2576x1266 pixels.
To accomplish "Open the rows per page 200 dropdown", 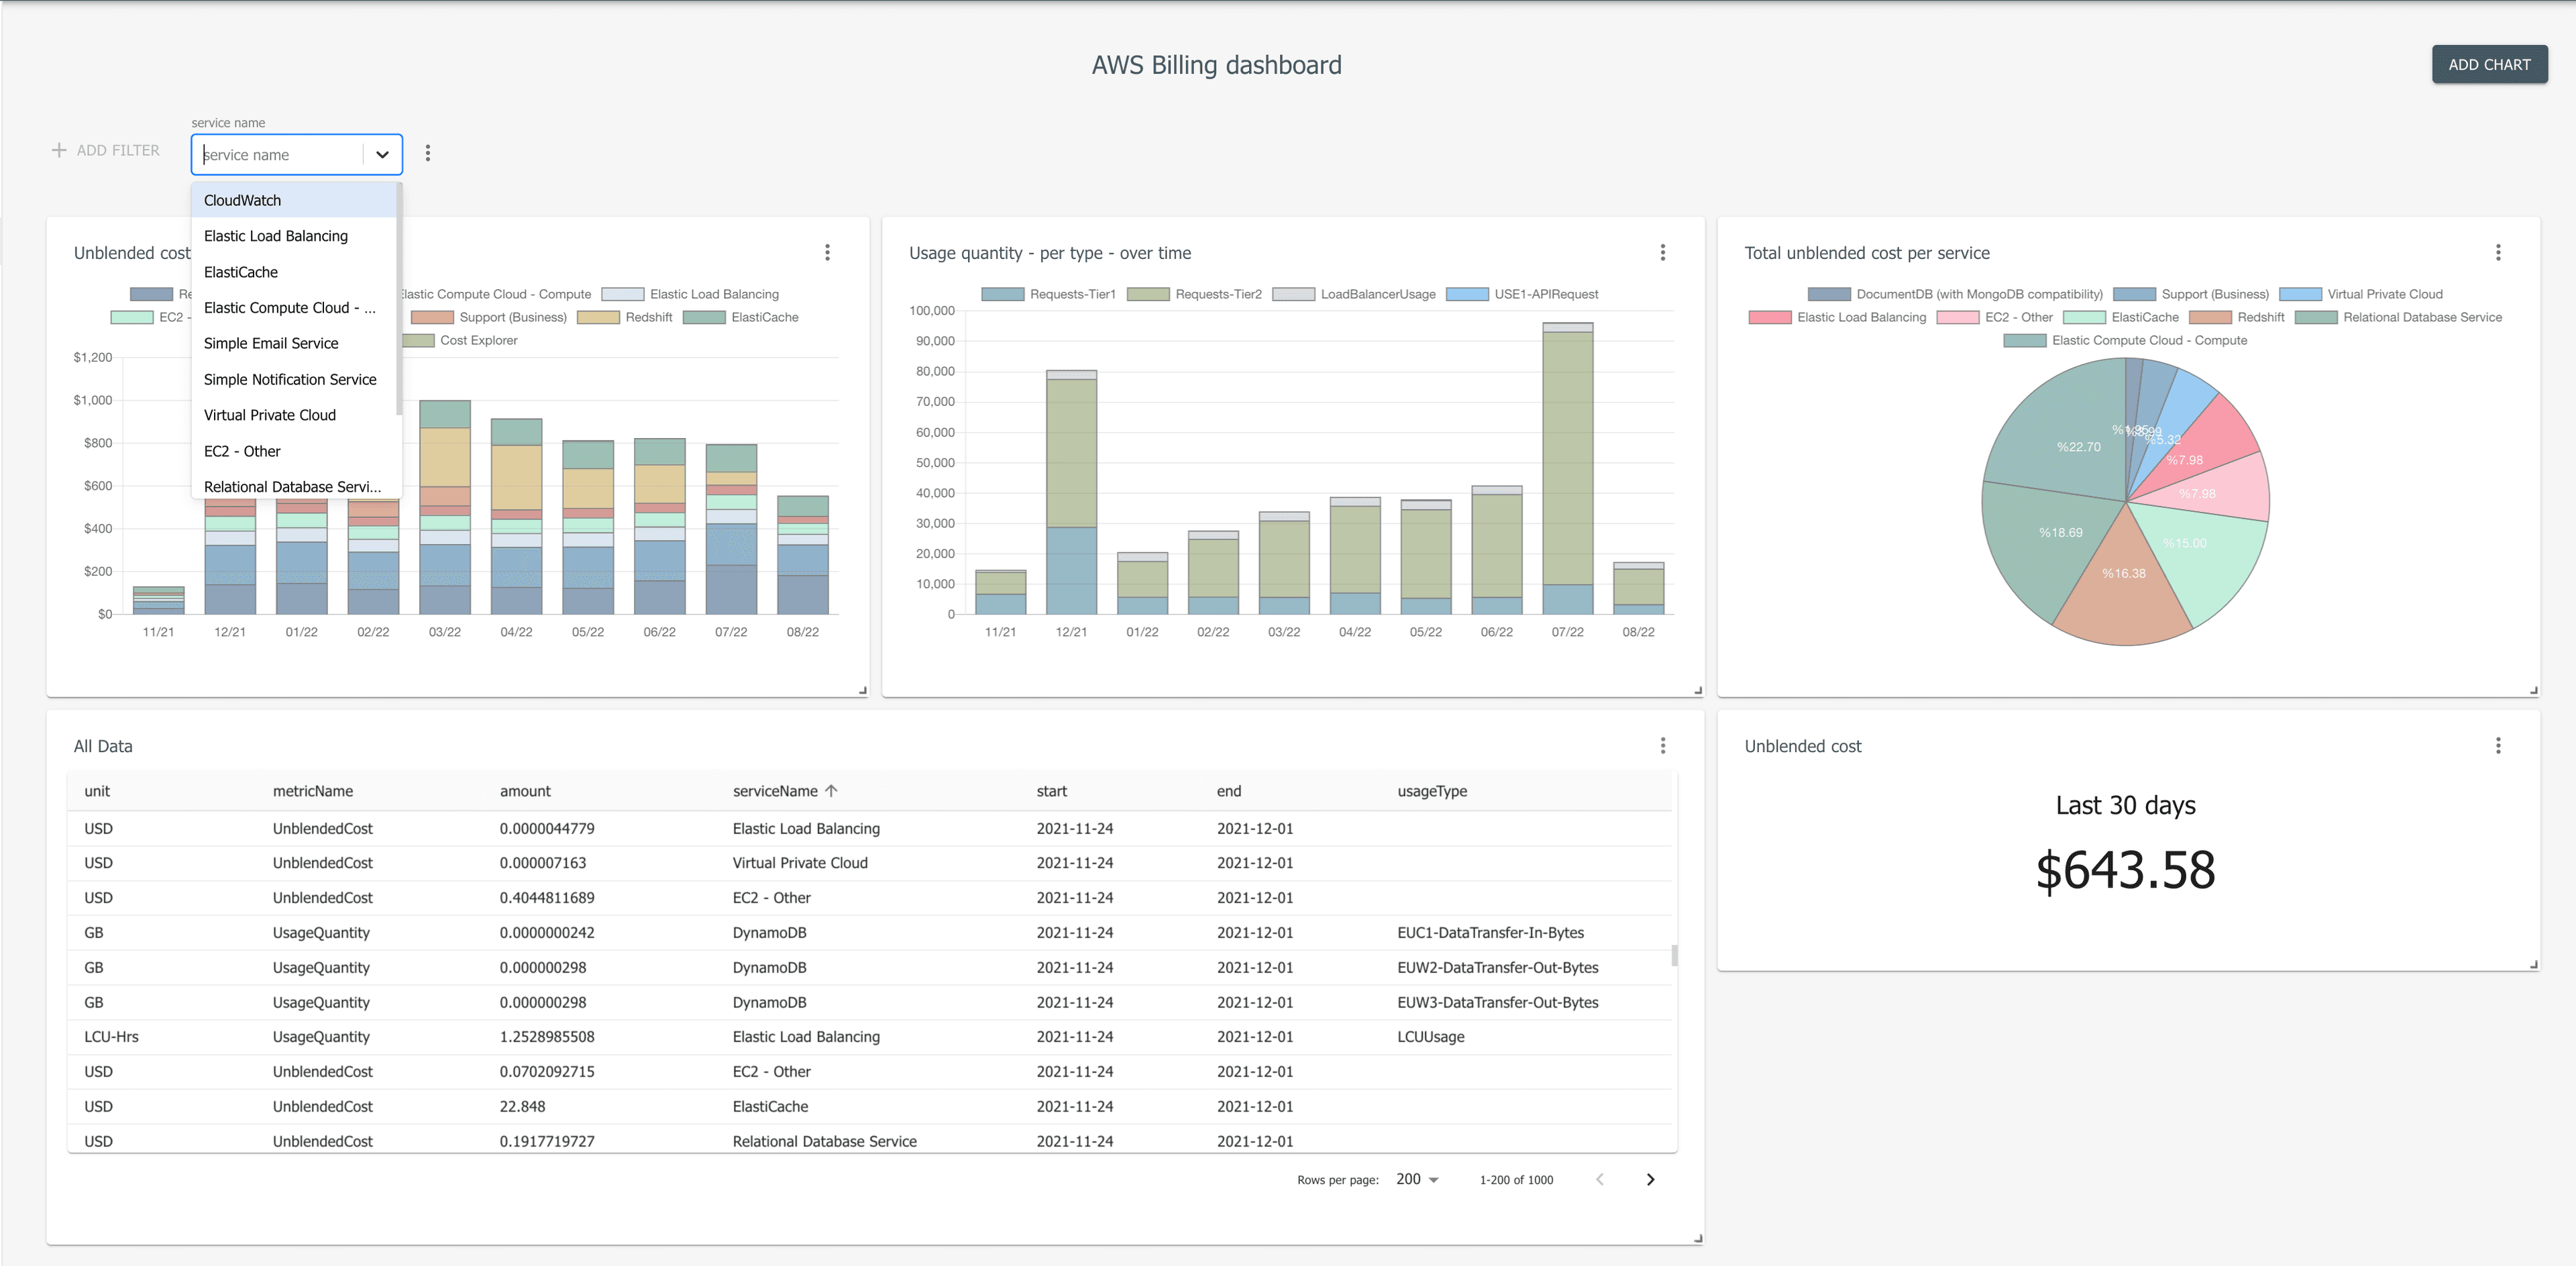I will 1417,1179.
